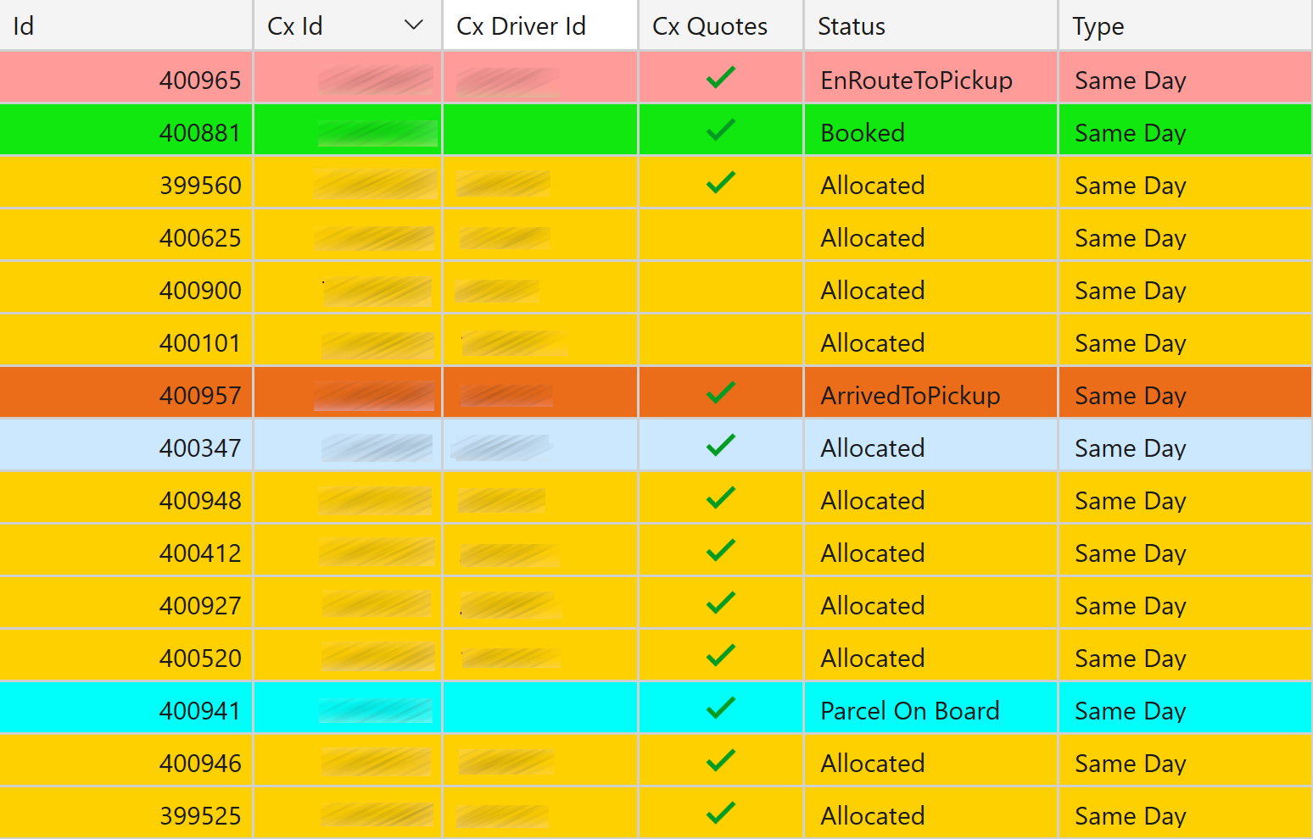Select the EnRouteToPickup status cell
1313x839 pixels.
point(916,81)
